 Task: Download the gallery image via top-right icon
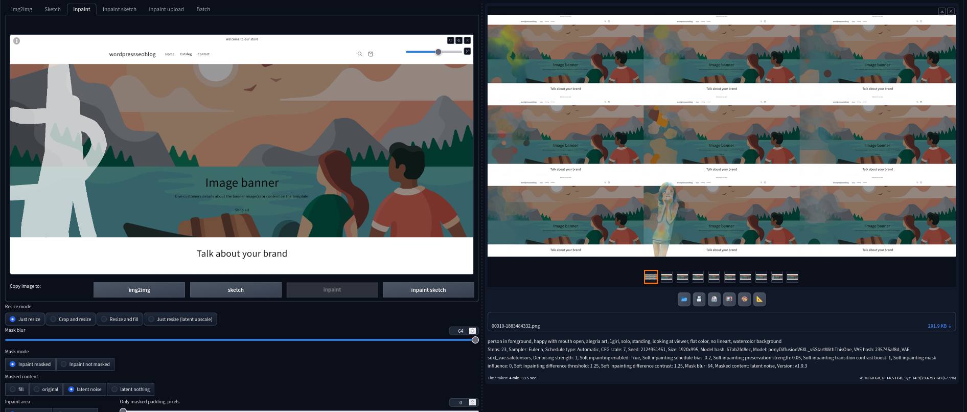[x=941, y=11]
